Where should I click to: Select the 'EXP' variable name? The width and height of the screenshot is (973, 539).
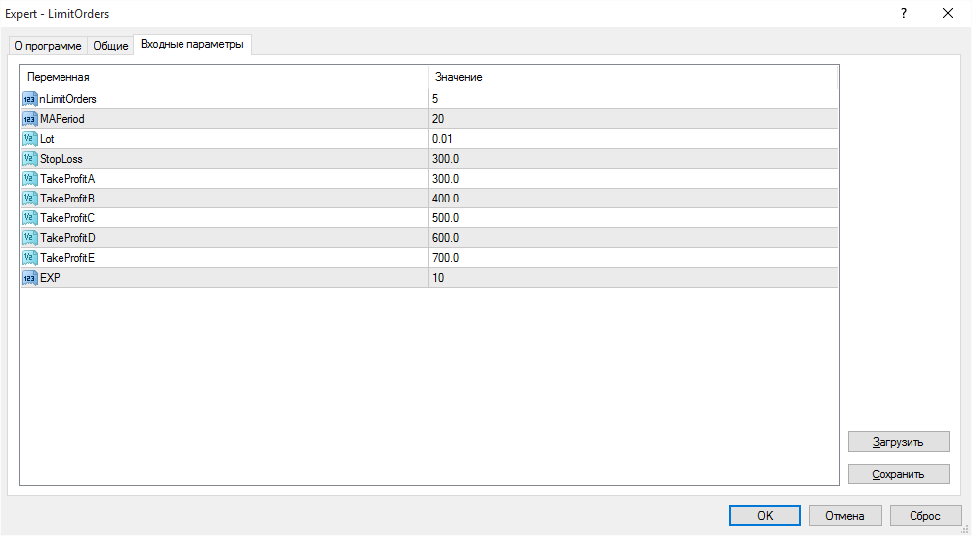[x=50, y=278]
